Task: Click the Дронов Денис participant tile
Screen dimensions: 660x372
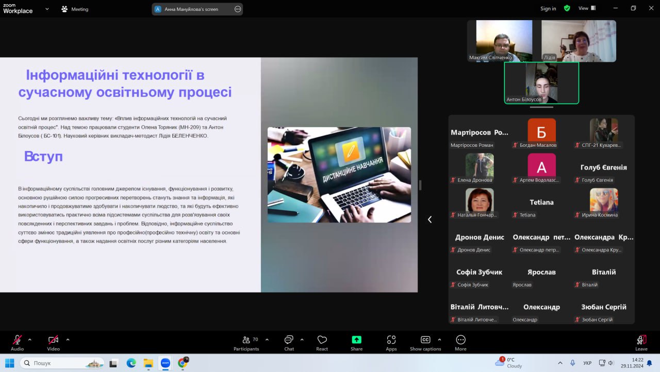Action: pyautogui.click(x=480, y=238)
